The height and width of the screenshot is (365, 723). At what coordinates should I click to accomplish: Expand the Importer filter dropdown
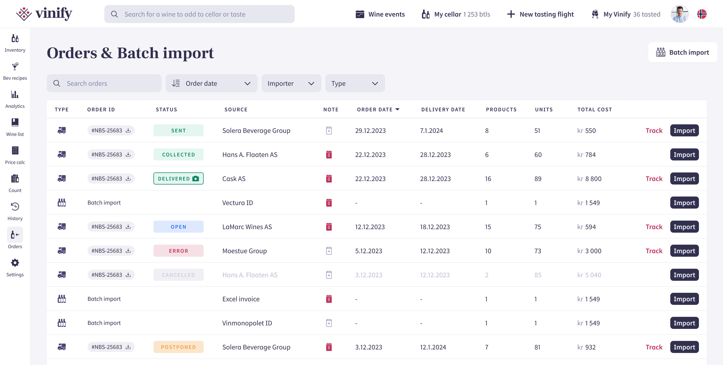[x=291, y=83]
